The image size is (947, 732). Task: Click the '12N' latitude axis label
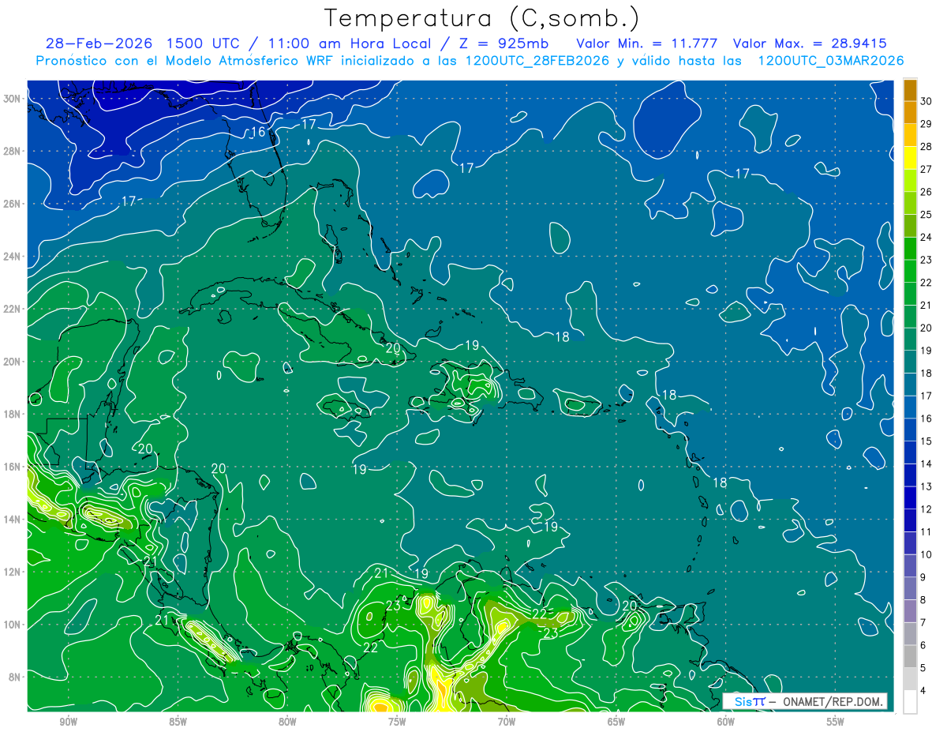(13, 572)
